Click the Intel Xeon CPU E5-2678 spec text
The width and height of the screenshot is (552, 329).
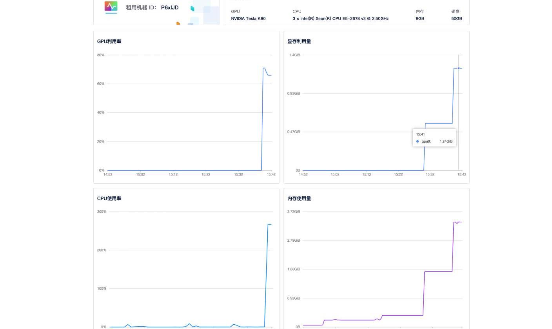(x=340, y=18)
